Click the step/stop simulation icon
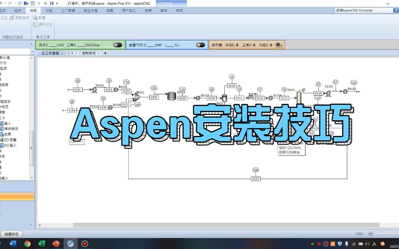Image resolution: width=399 pixels, height=249 pixels. point(46,3)
